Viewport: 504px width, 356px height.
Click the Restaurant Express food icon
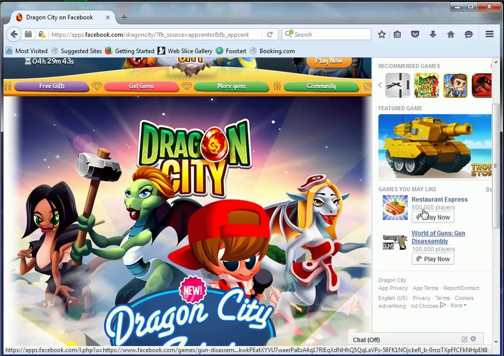coord(395,208)
